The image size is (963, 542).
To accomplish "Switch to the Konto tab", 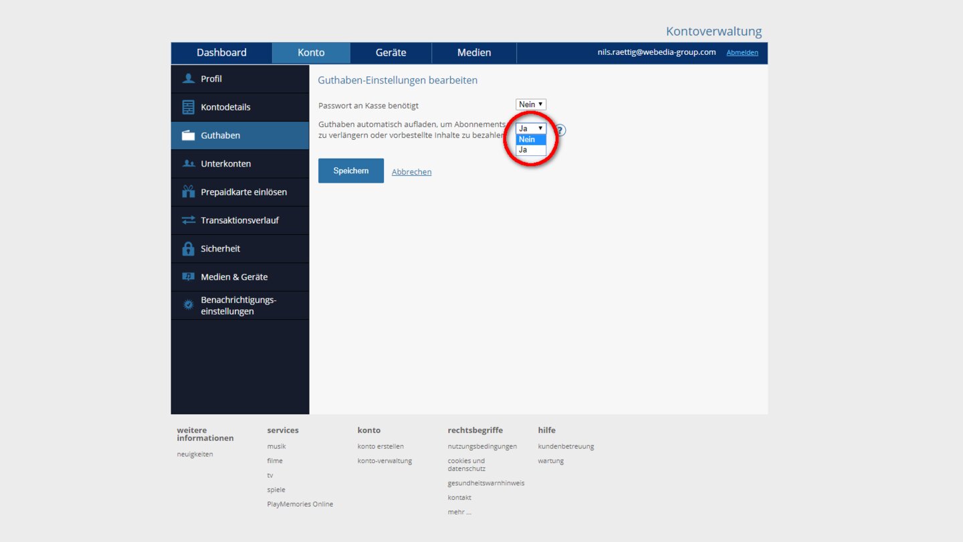I will coord(311,53).
